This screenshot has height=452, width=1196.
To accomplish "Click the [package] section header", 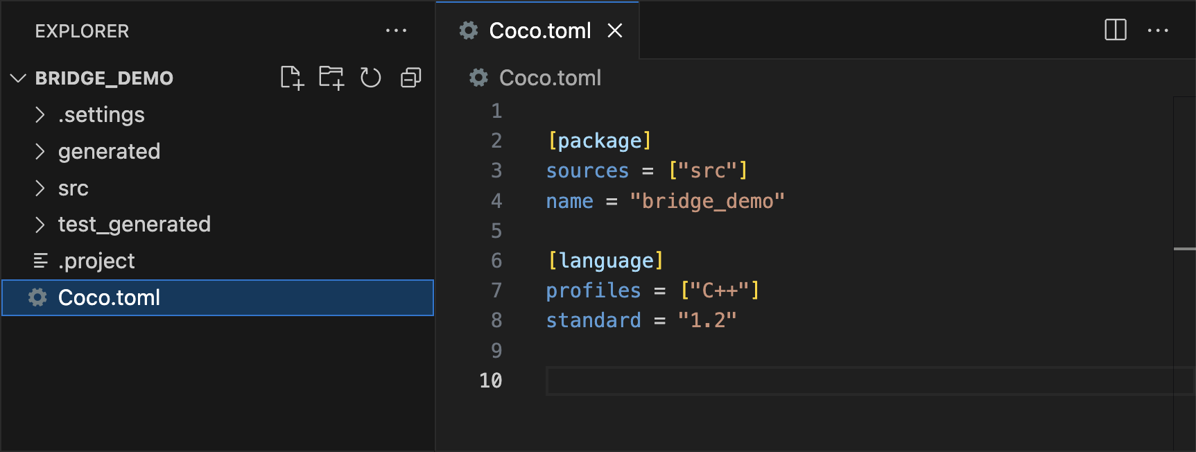I will coord(600,141).
